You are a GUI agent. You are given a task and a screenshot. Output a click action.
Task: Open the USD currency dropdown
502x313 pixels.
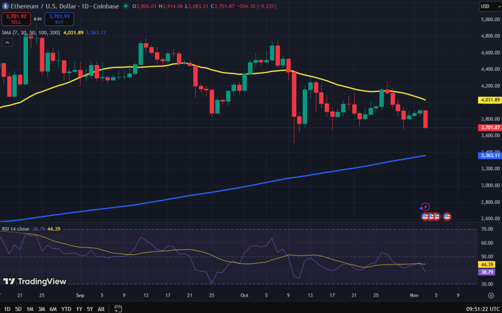[x=489, y=6]
